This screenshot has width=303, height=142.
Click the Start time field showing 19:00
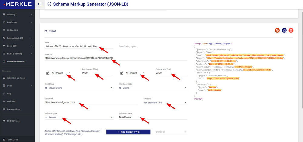97,73
